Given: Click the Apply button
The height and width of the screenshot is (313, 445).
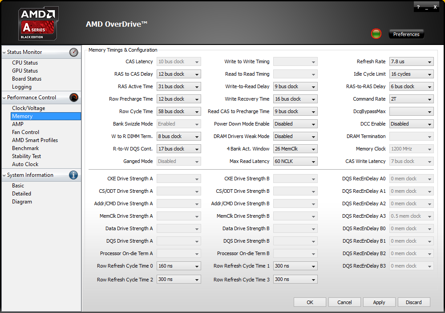Looking at the screenshot, I should pos(379,302).
